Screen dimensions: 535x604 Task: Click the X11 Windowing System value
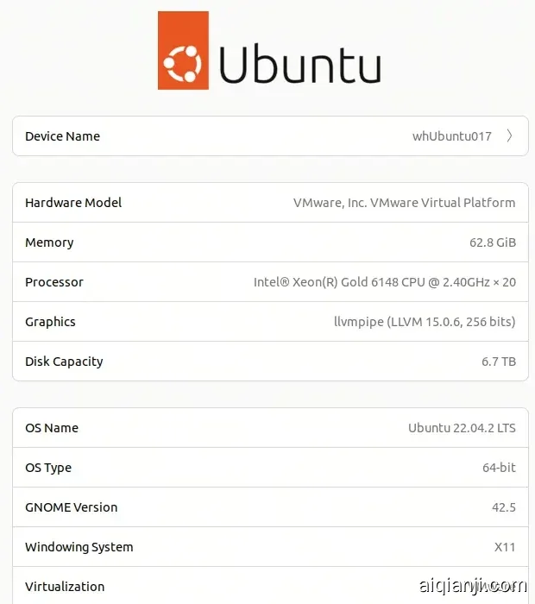click(x=505, y=547)
